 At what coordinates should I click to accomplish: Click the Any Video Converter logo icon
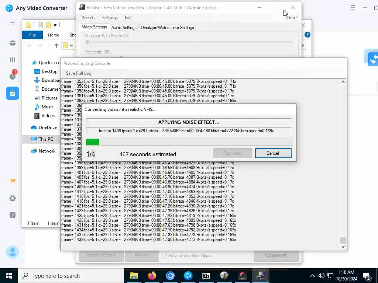[9, 8]
